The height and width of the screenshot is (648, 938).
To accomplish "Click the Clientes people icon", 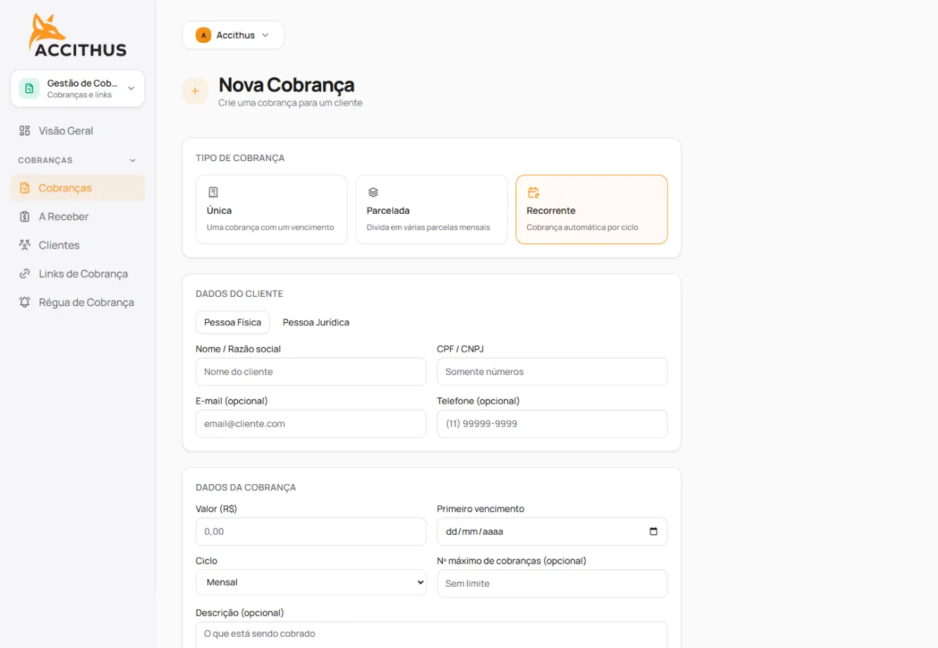I will point(25,245).
